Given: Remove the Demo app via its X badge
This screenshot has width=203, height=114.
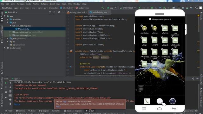Looking at the screenshot, I should tap(152, 26).
